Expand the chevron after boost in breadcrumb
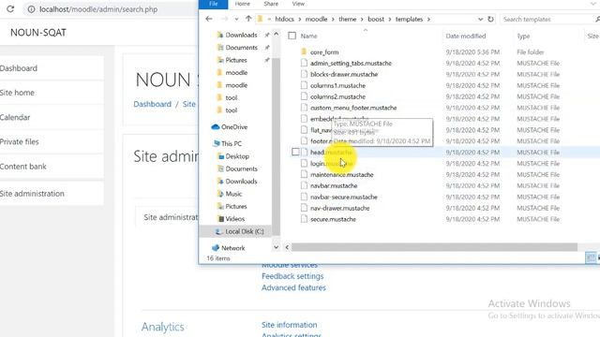 tap(390, 19)
